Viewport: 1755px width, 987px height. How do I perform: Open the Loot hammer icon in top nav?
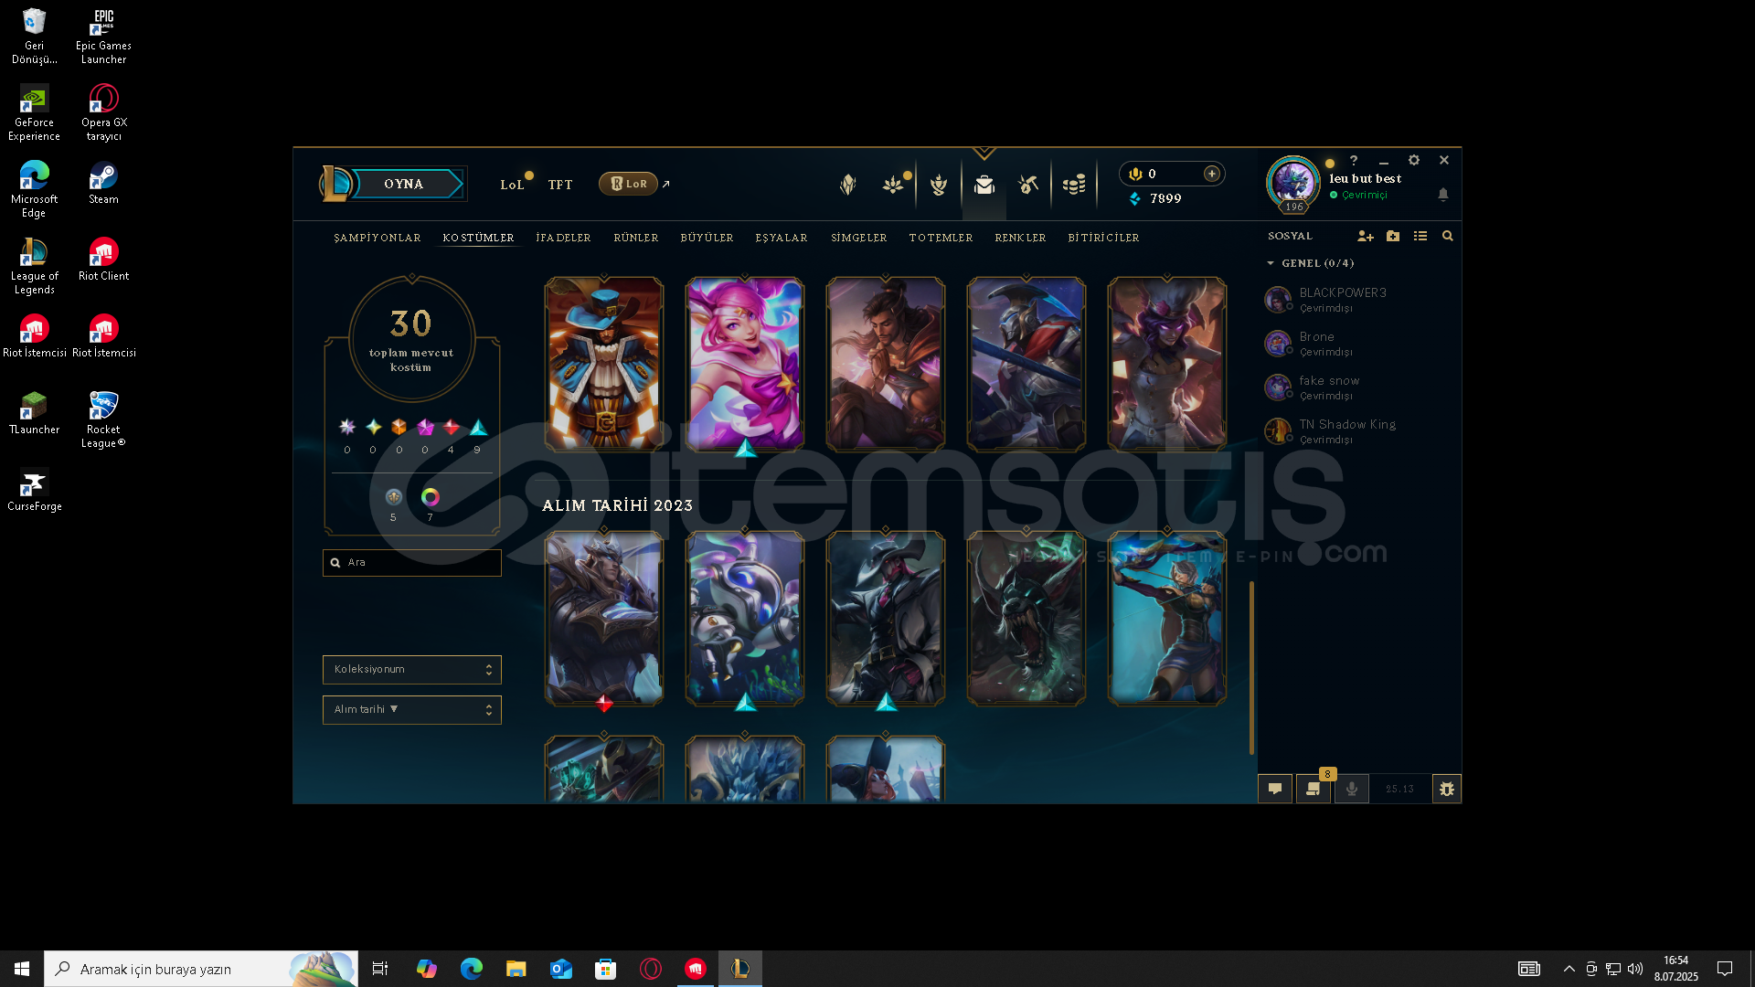1028,185
